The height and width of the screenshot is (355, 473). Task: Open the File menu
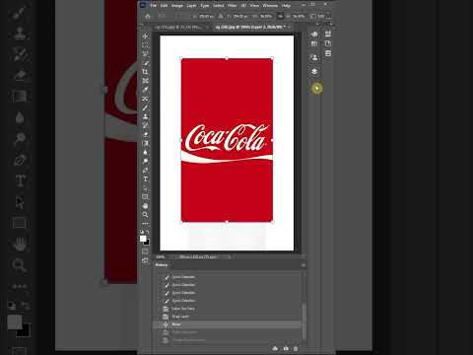pyautogui.click(x=153, y=5)
